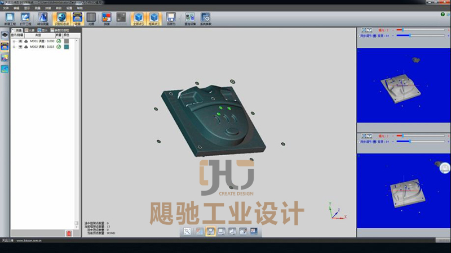Expand the M001 tree node
This screenshot has width=451, height=253.
click(x=14, y=41)
